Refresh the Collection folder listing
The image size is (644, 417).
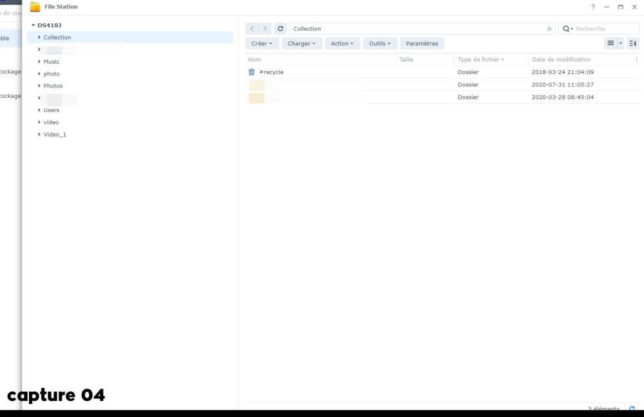pyautogui.click(x=281, y=29)
